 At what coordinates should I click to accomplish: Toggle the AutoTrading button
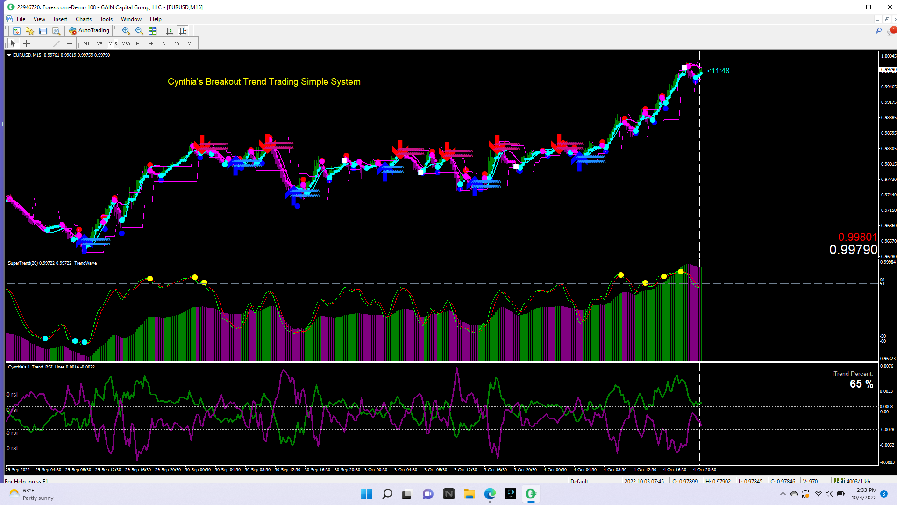coord(89,31)
